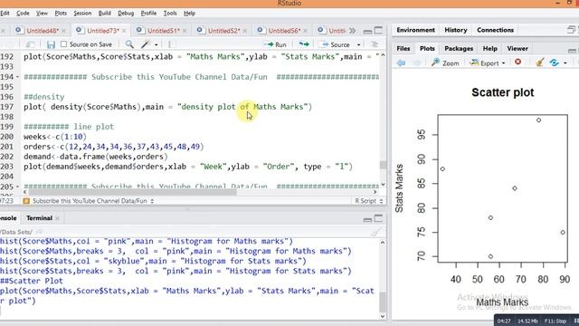Open the Plots menu
Viewport: 579px width, 326px height.
pos(61,13)
